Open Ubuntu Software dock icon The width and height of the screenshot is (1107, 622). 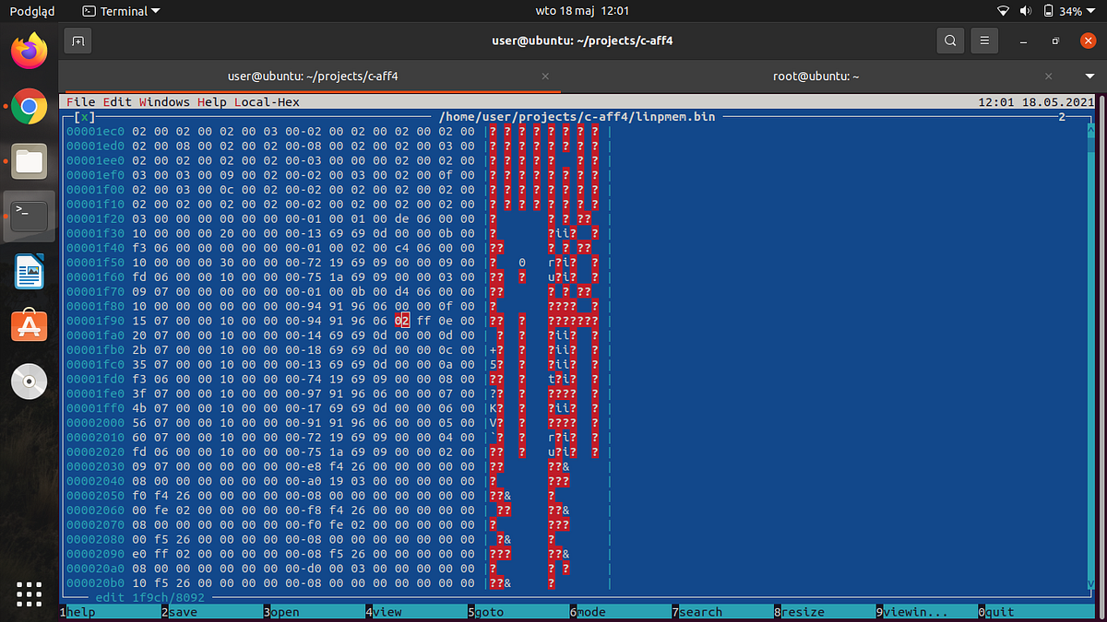pos(30,326)
